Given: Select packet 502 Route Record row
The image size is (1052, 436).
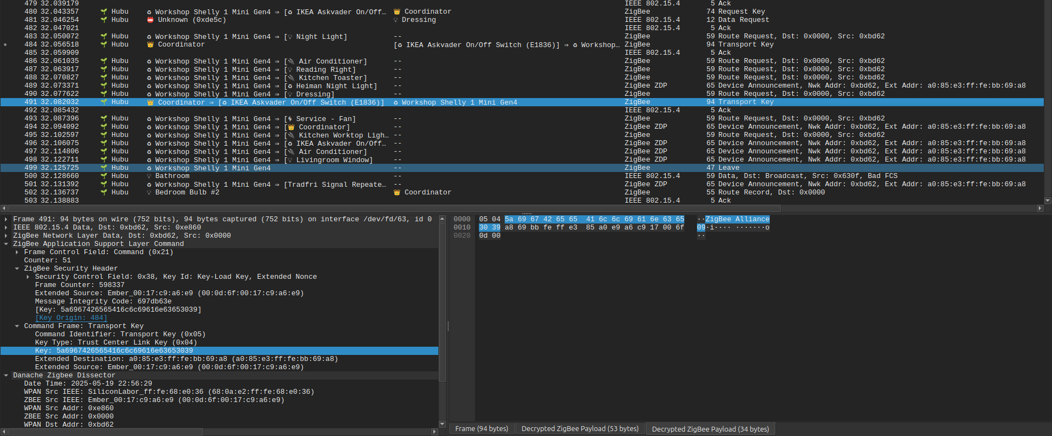Looking at the screenshot, I should 522,192.
